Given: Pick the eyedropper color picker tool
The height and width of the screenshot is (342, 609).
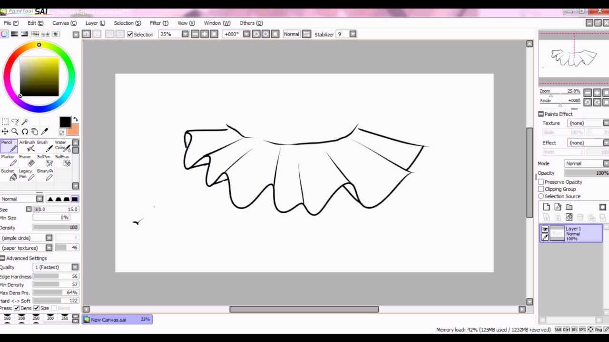Looking at the screenshot, I should [45, 132].
